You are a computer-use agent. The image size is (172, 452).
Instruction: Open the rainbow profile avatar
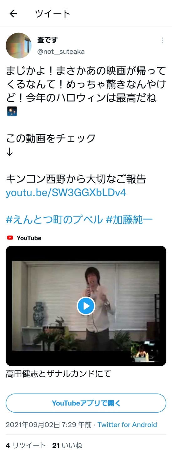(x=19, y=46)
